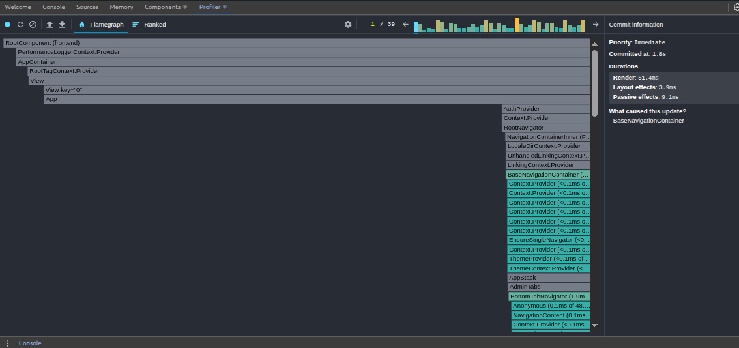Open the Memory tab

[x=121, y=7]
